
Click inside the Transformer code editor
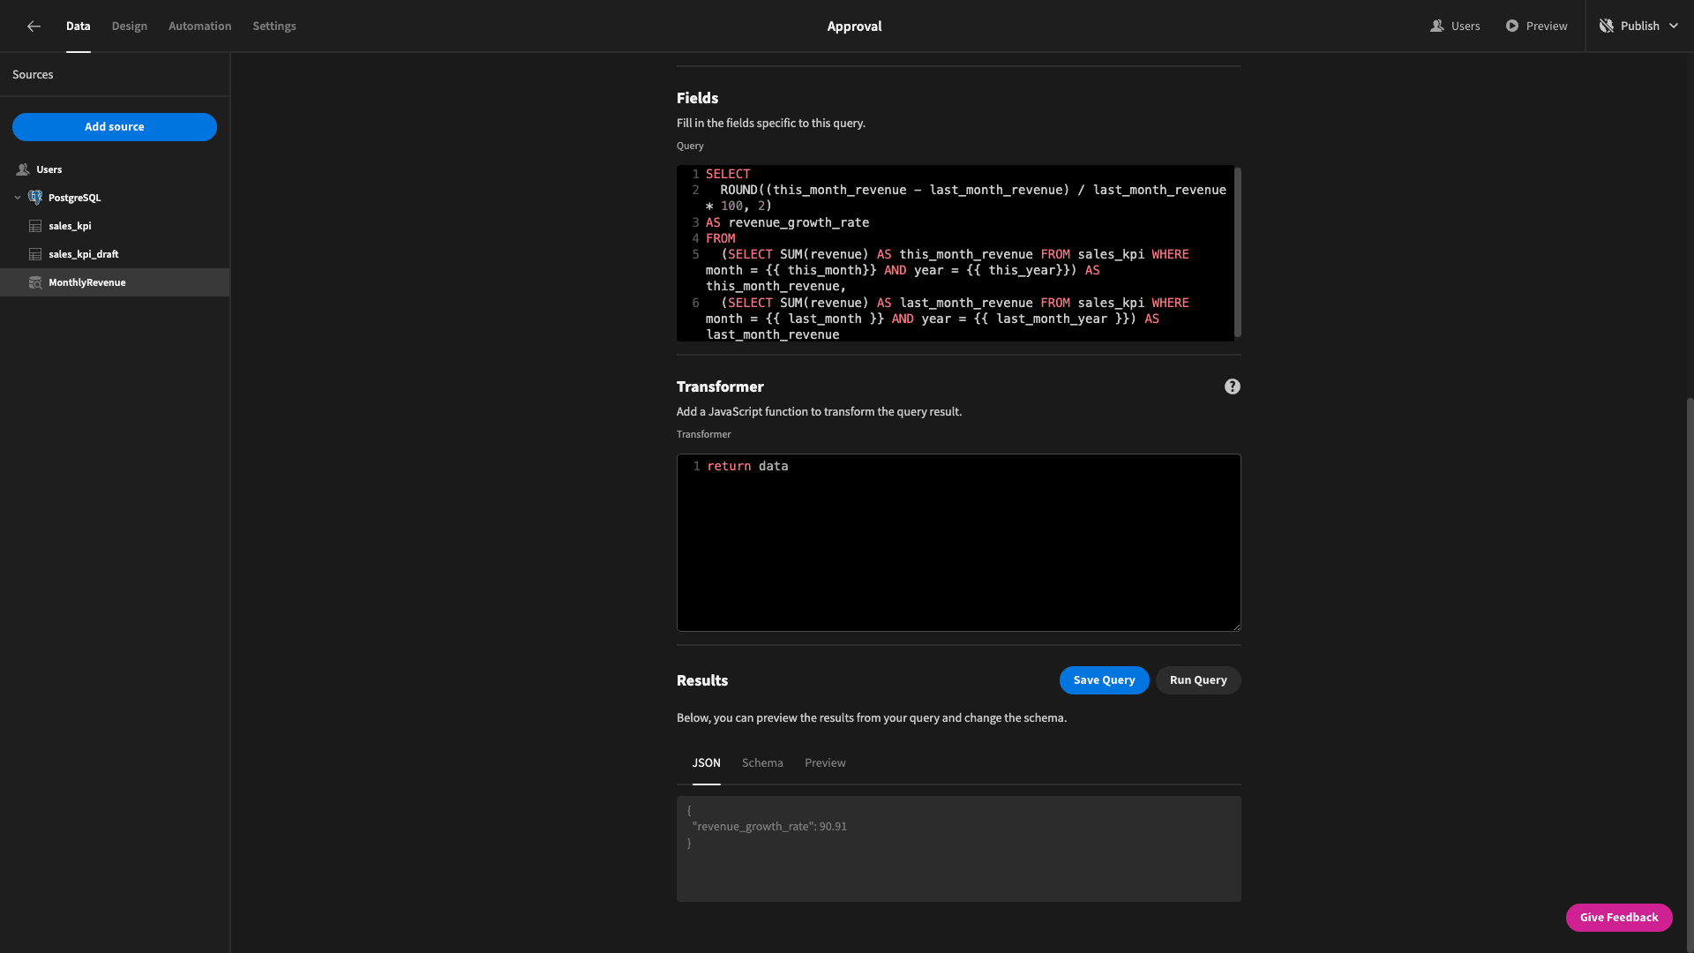[959, 543]
